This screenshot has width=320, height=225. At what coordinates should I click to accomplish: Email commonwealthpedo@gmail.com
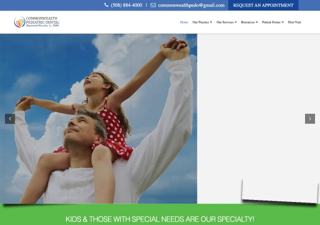tap(191, 5)
